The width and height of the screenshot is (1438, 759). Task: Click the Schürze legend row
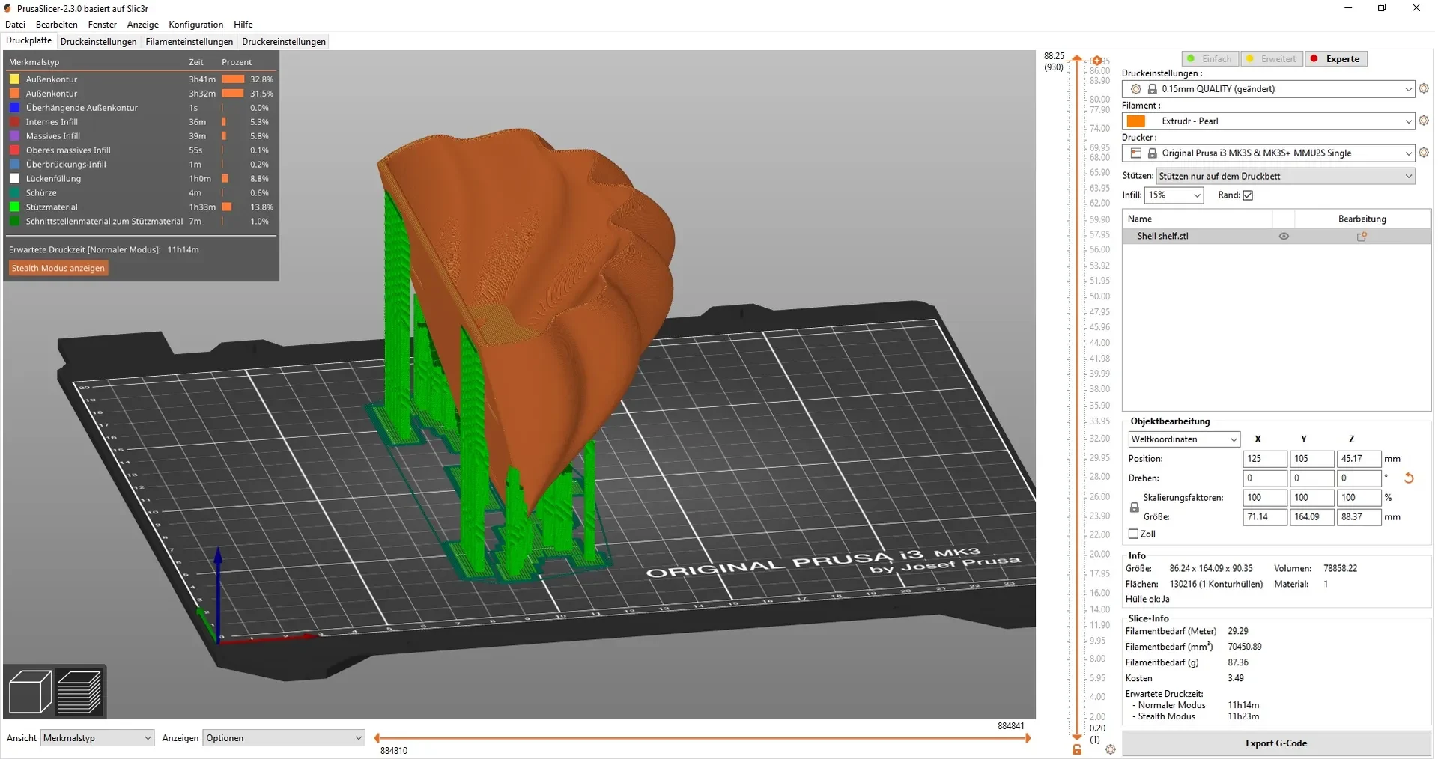[141, 193]
